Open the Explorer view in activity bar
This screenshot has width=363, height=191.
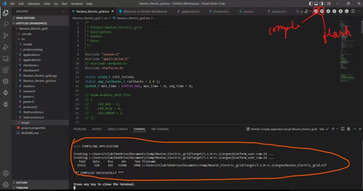pyautogui.click(x=5, y=13)
